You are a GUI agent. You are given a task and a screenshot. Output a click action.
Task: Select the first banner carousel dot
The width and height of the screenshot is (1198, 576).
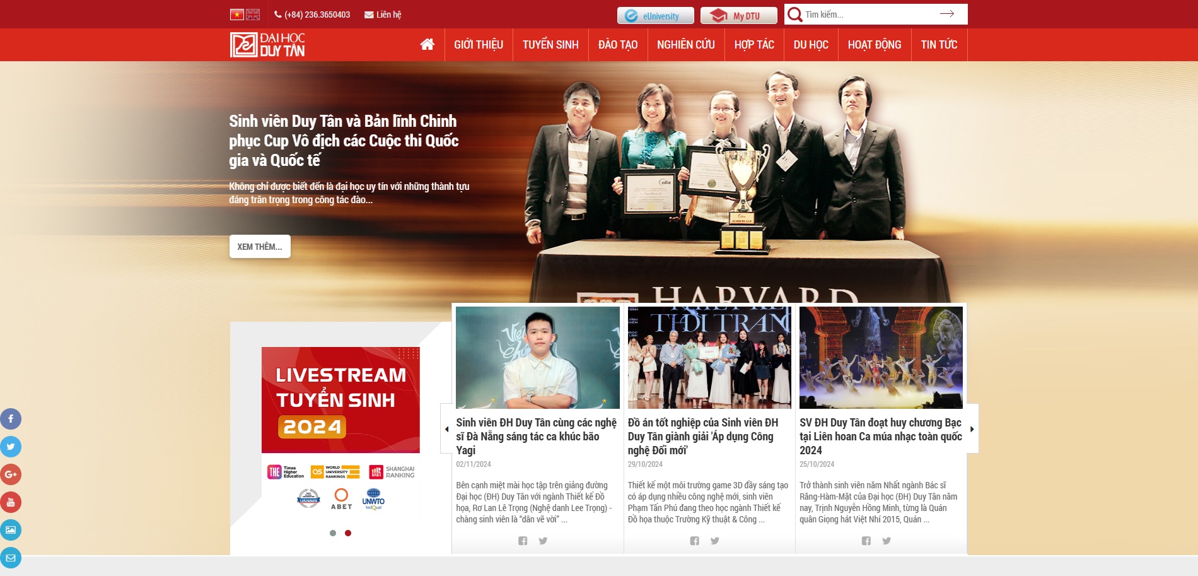(x=333, y=533)
